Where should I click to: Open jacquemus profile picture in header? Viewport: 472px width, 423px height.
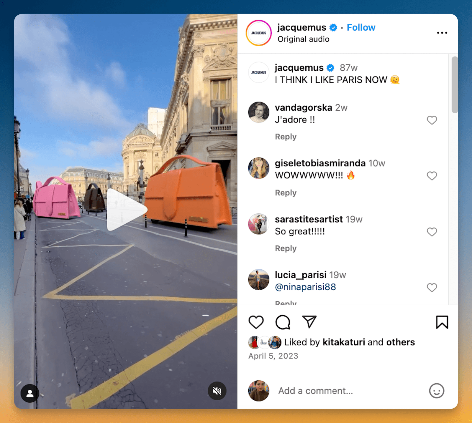pos(259,33)
